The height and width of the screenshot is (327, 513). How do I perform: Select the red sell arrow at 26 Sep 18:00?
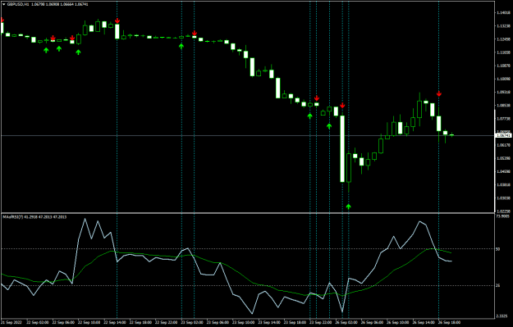coord(439,93)
